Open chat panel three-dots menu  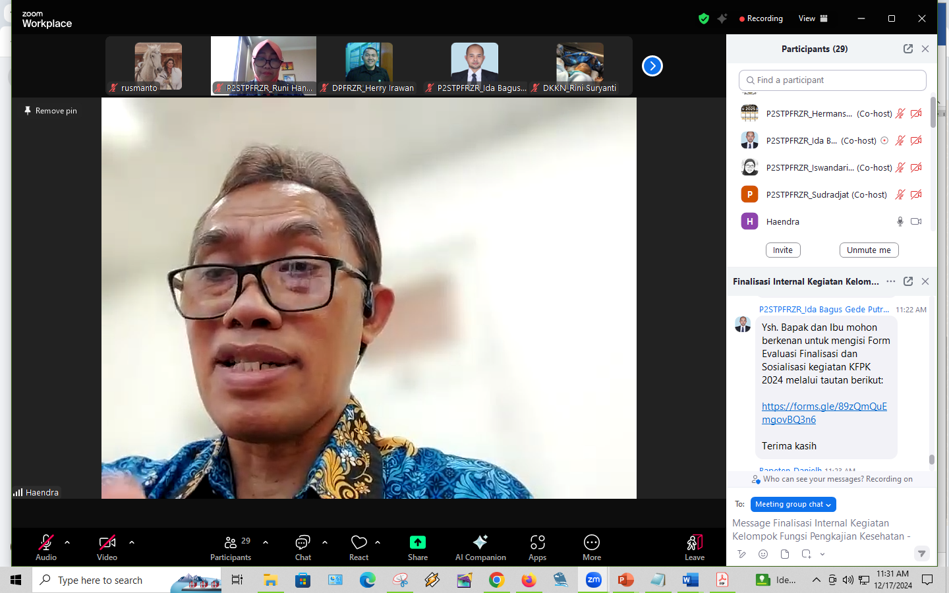(x=890, y=281)
